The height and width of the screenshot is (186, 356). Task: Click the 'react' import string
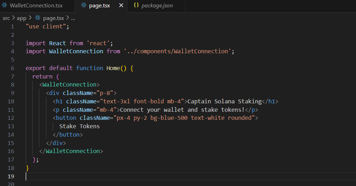coord(98,43)
